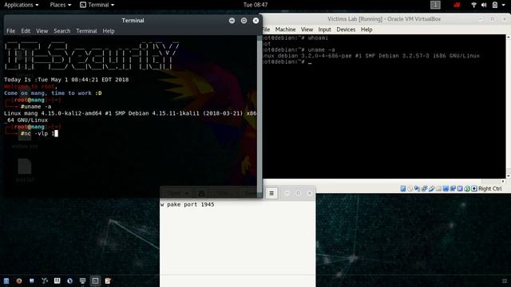Click the VirtualBox display status icon
Image resolution: width=511 pixels, height=287 pixels.
tap(446, 189)
